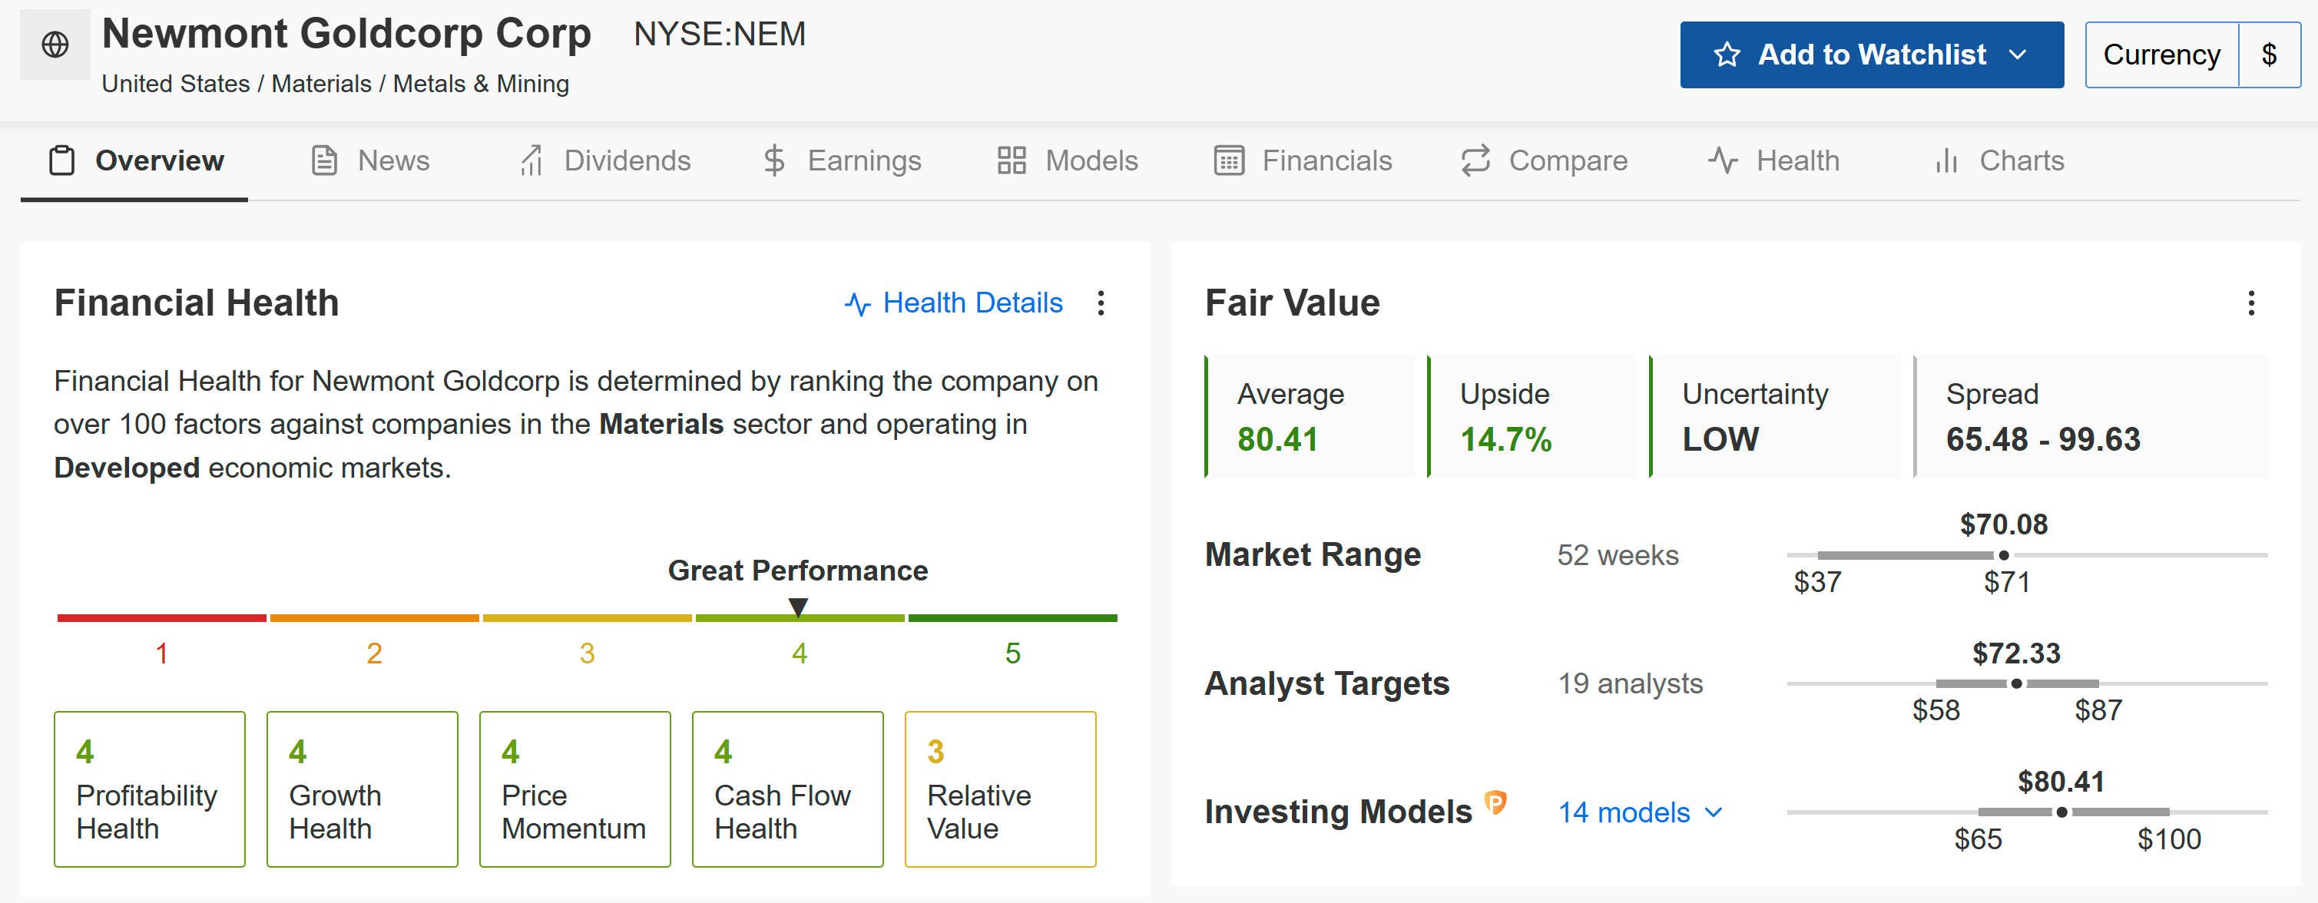
Task: Open the Overview tab
Action: tap(135, 161)
